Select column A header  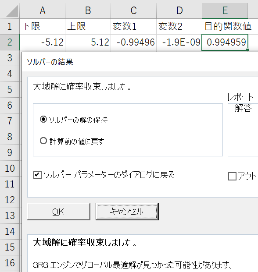point(43,11)
